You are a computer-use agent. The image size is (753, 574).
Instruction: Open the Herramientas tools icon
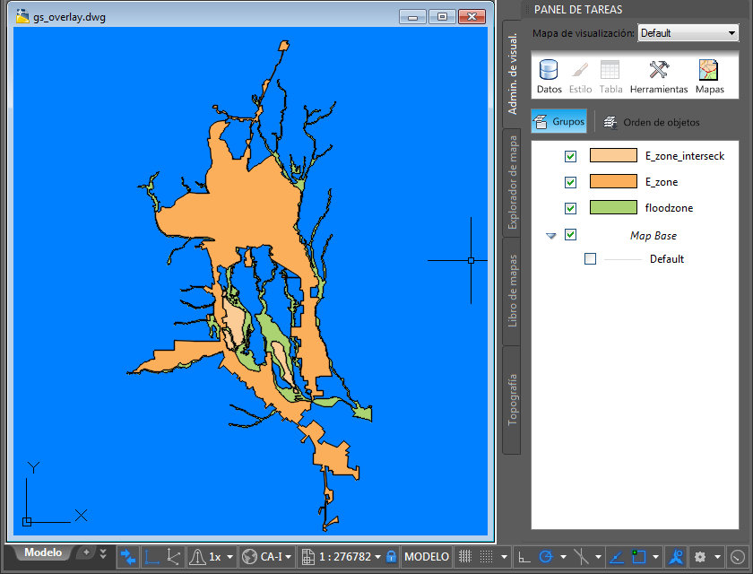(x=659, y=70)
